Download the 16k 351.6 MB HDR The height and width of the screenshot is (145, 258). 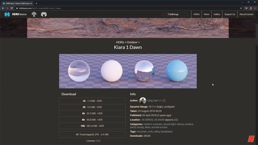coord(92,126)
